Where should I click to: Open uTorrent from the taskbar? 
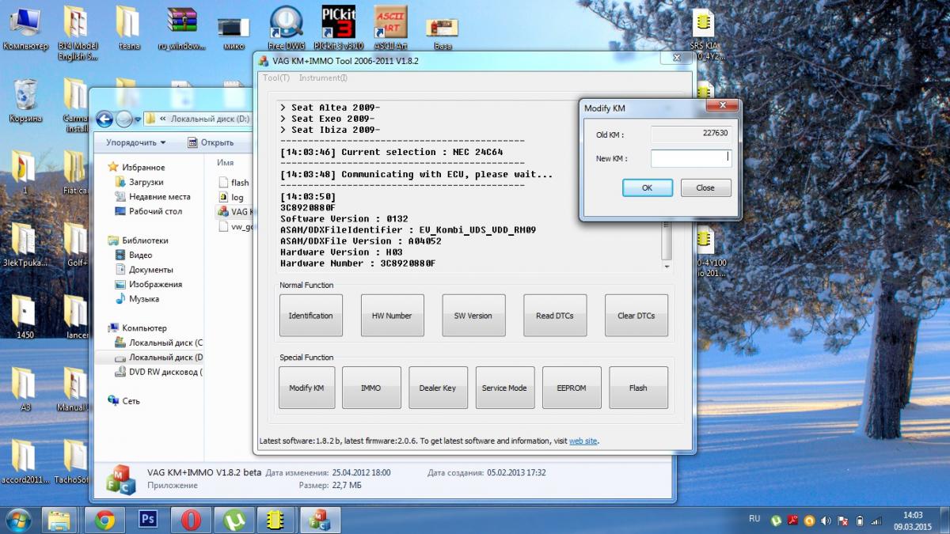coord(233,520)
